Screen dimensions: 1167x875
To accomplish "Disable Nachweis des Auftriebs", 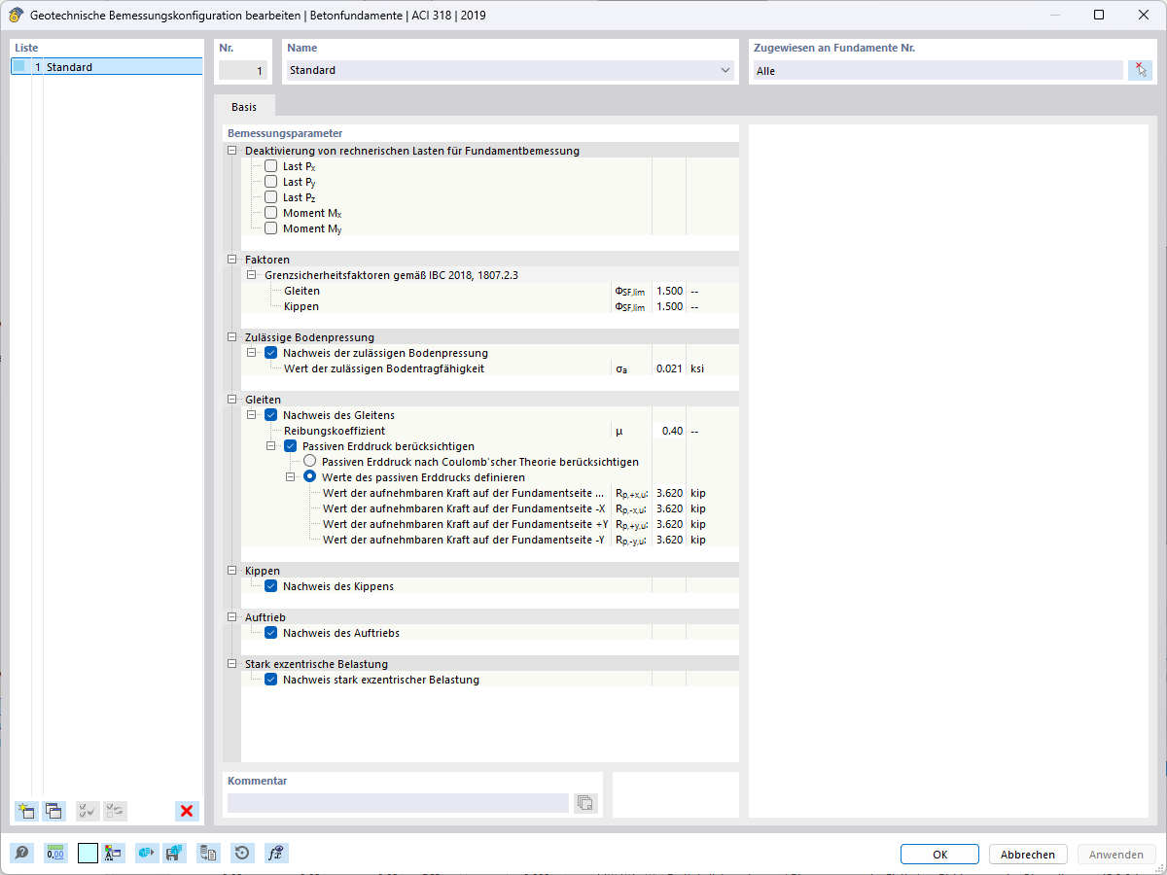I will 270,632.
